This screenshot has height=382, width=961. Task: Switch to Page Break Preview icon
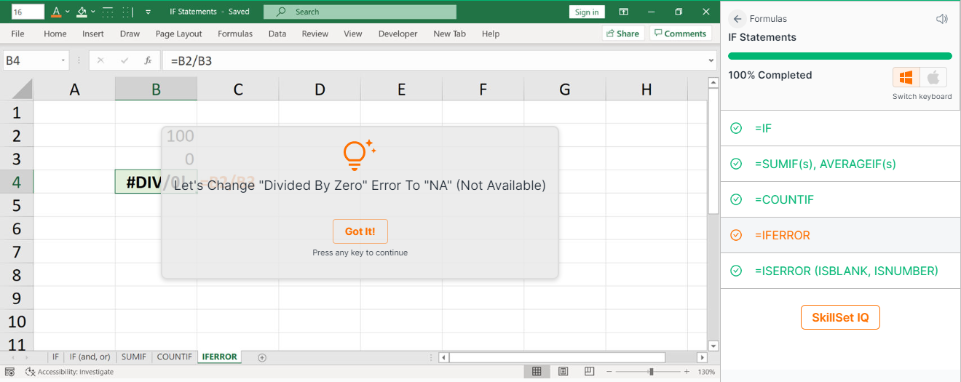coord(589,372)
